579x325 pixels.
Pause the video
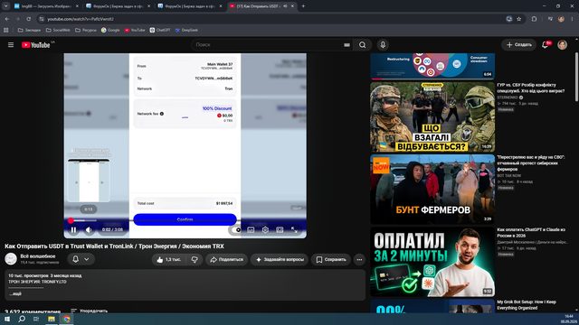(73, 229)
